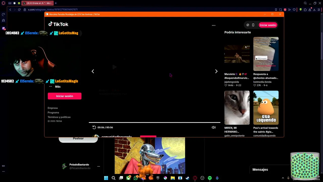Open the browser downloads icon
This screenshot has height=182, width=323.
click(x=315, y=10)
